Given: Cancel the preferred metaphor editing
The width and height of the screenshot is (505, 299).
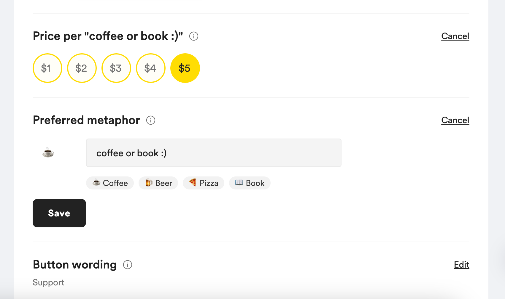Looking at the screenshot, I should (x=455, y=120).
